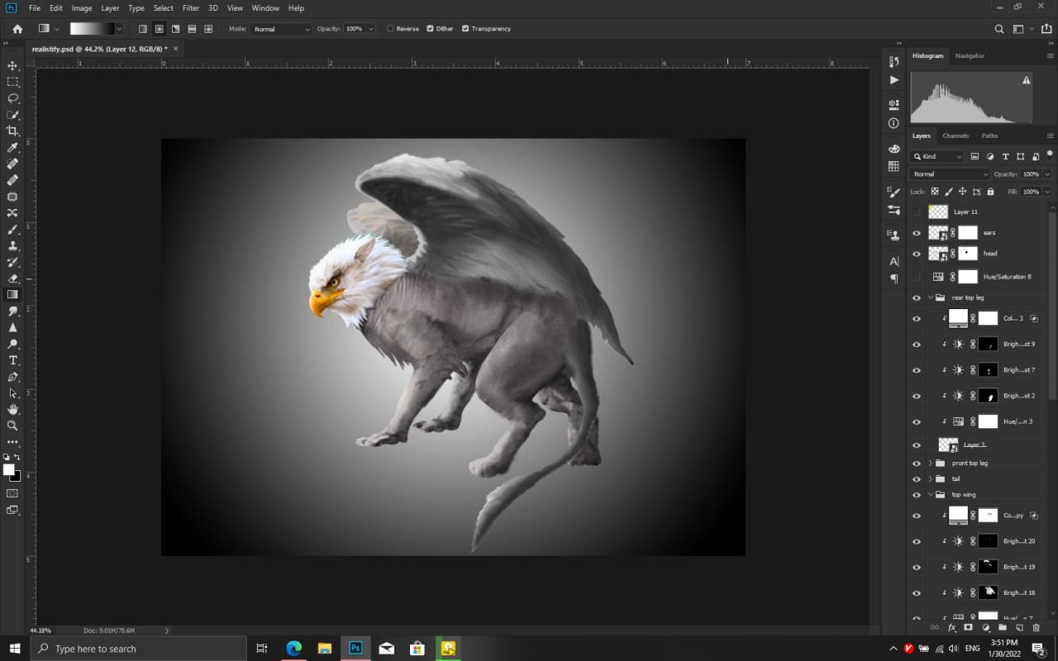Select the Lasso tool
1058x661 pixels.
[x=12, y=98]
